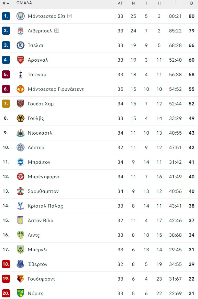Select the Wolves club badge
Screen dimensions: 198x299
point(20,118)
